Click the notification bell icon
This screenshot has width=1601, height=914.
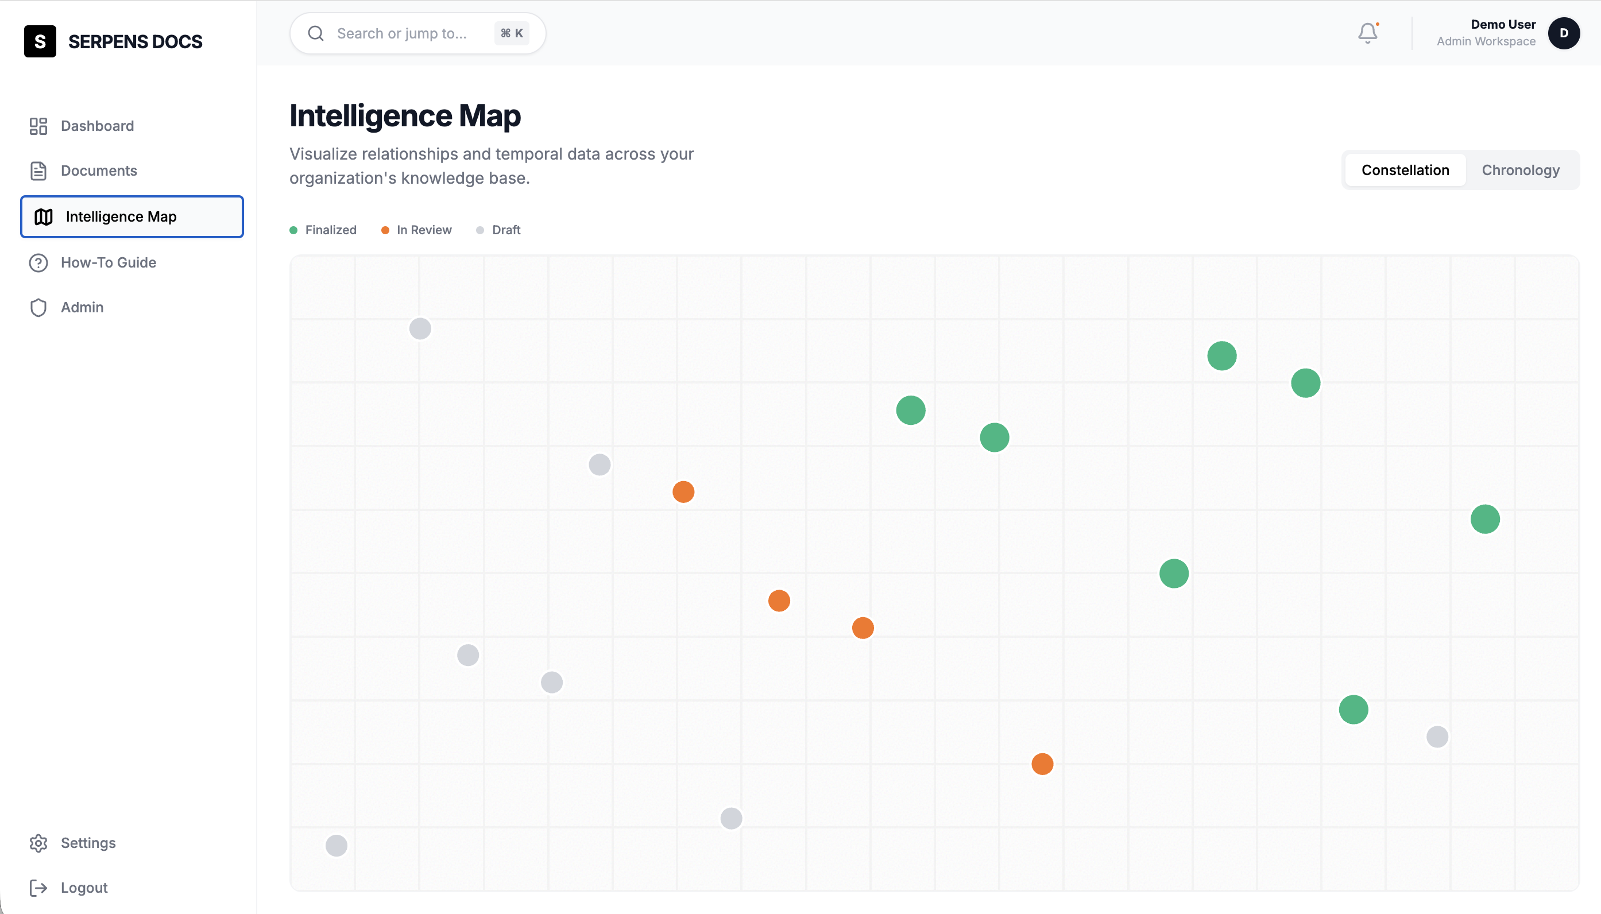[1367, 33]
